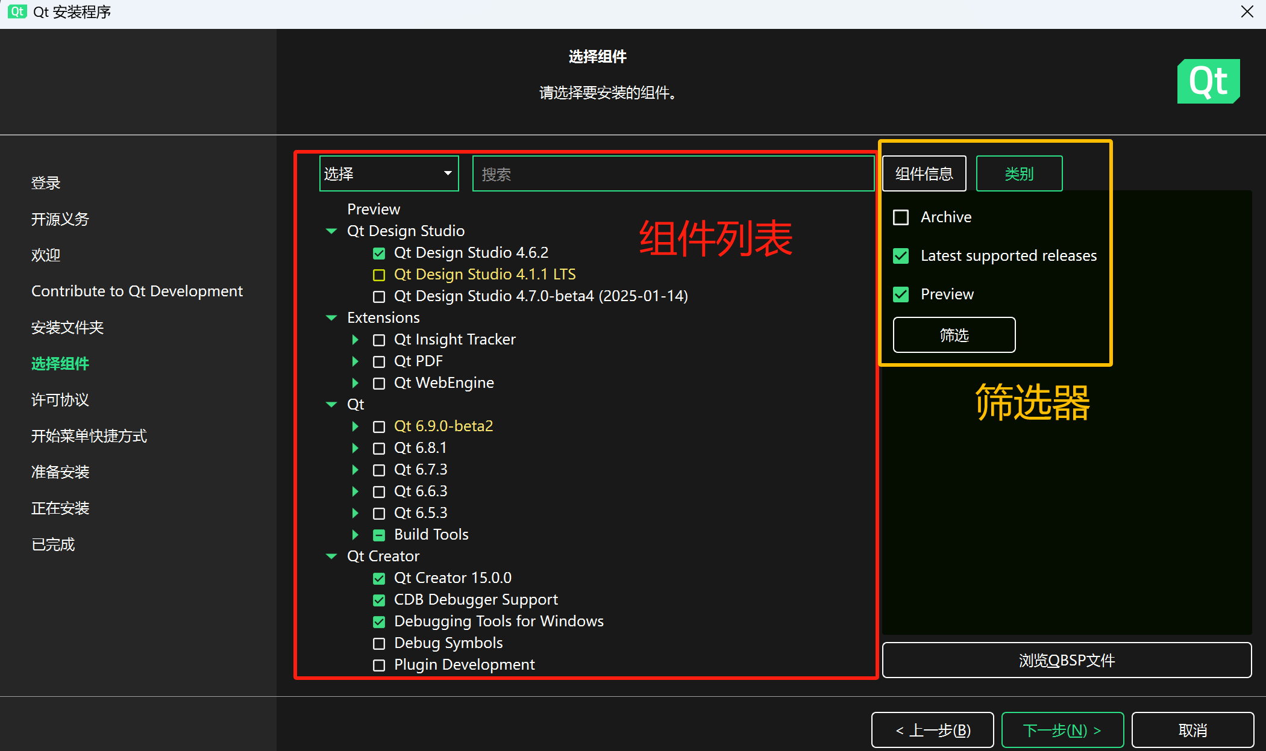Click the 下一步 next button
Viewport: 1266px width, 751px height.
tap(1062, 730)
